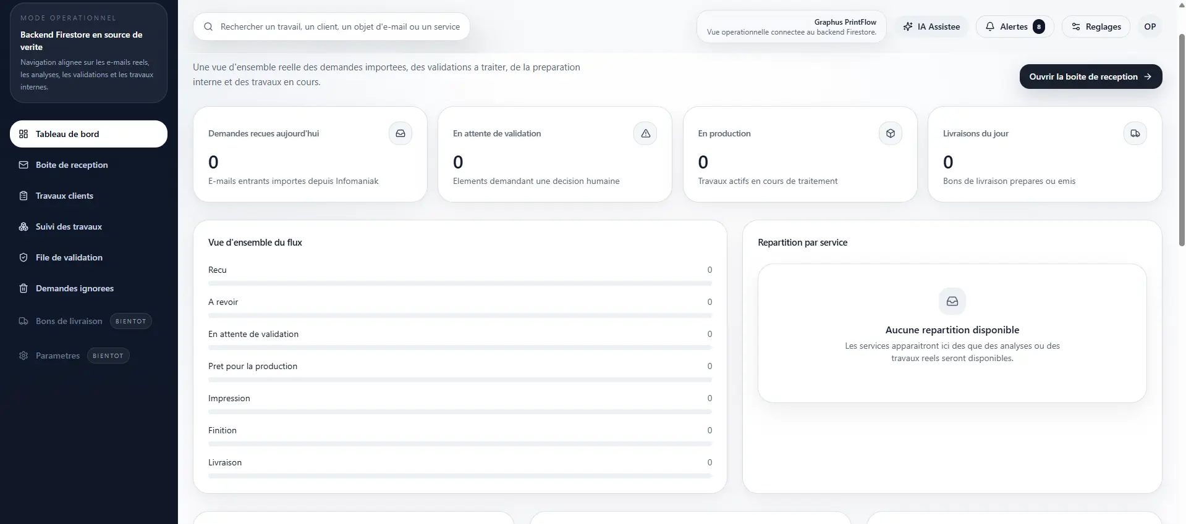The image size is (1186, 524).
Task: Click the bell icon in Alertes button
Action: 990,27
